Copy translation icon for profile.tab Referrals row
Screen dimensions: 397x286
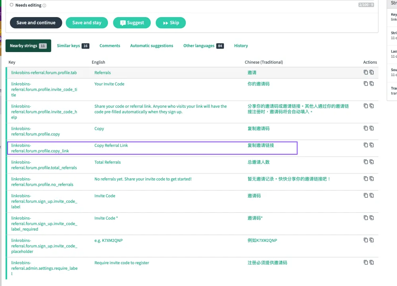click(x=366, y=72)
